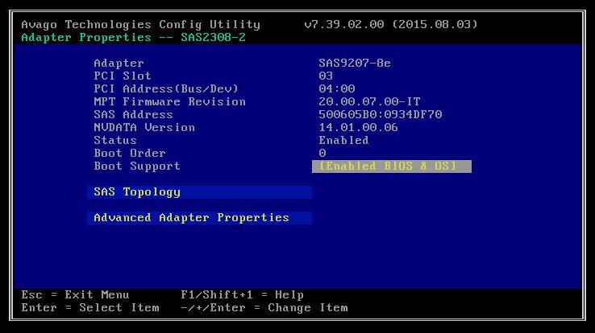This screenshot has height=333, width=595.
Task: Select the NVDATA Version value 14.01.00.06
Action: [358, 128]
